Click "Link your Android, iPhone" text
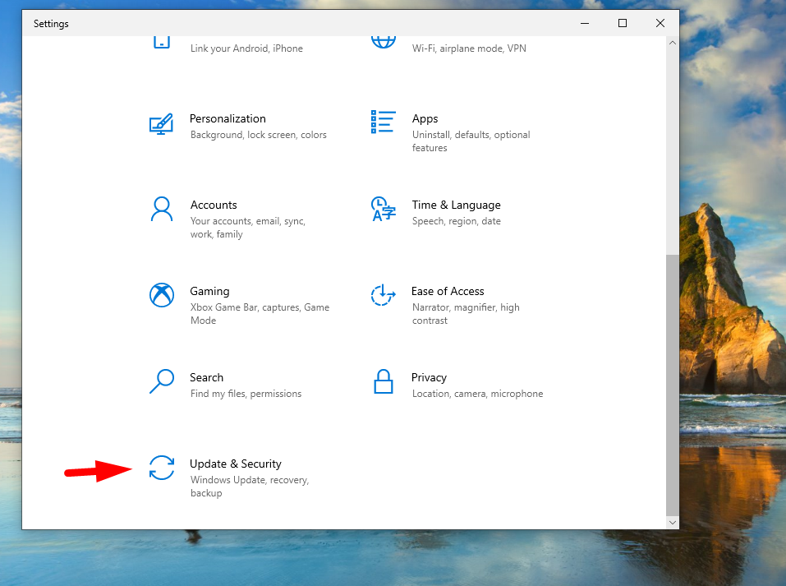This screenshot has width=786, height=586. [246, 48]
